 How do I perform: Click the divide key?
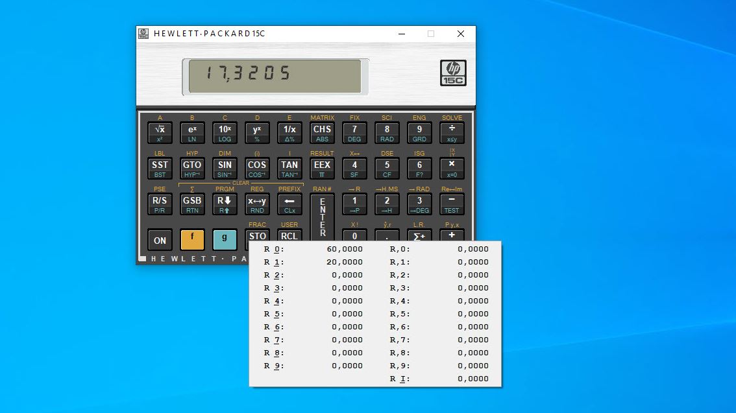click(452, 133)
